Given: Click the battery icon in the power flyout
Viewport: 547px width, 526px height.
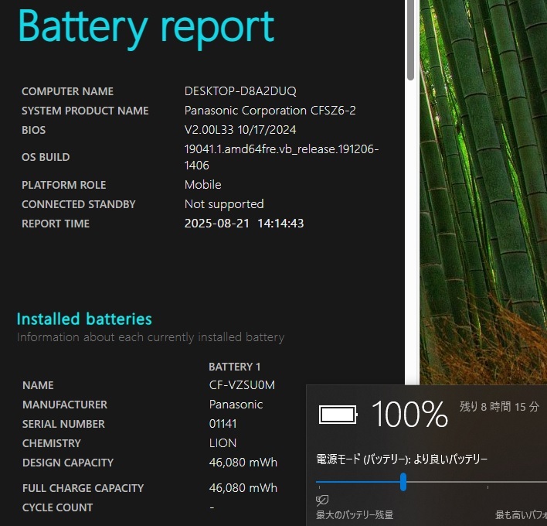Looking at the screenshot, I should [x=338, y=415].
